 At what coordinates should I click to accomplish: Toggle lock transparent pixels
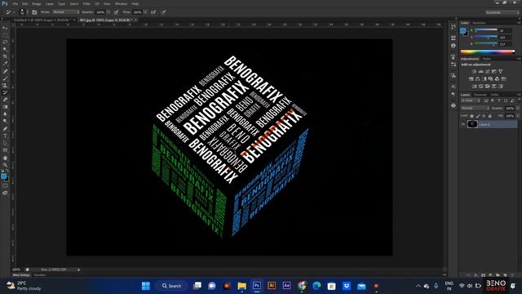pyautogui.click(x=471, y=116)
